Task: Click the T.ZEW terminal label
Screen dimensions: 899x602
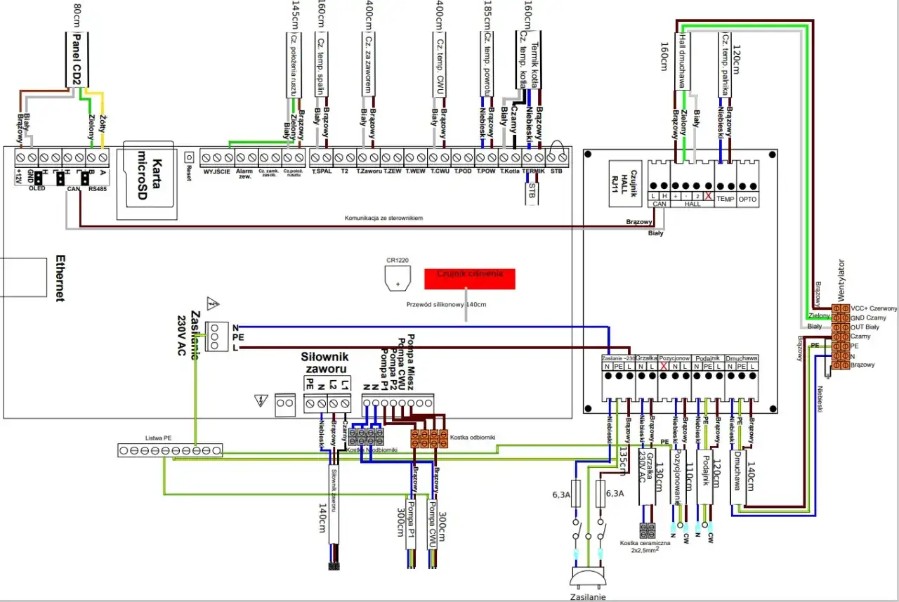Action: 393,171
